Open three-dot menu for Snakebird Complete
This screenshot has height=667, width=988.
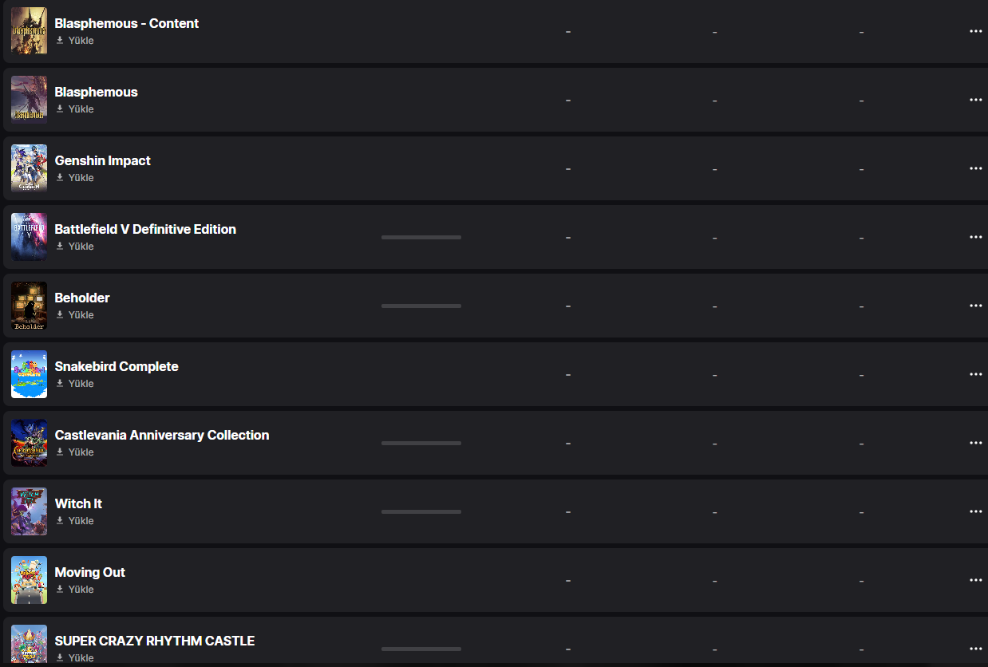(975, 374)
